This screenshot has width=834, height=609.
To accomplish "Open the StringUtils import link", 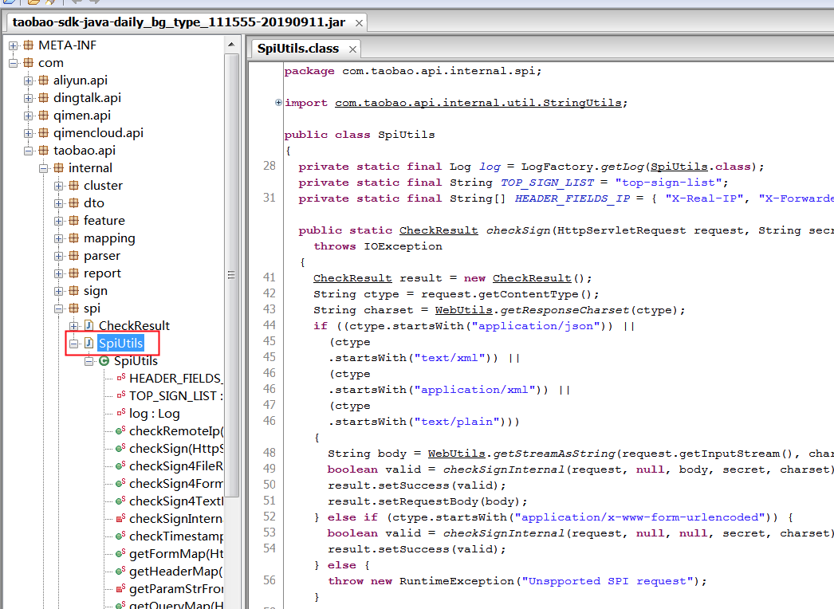I will pyautogui.click(x=478, y=103).
